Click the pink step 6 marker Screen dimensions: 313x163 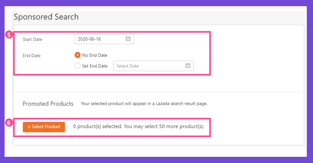9,123
